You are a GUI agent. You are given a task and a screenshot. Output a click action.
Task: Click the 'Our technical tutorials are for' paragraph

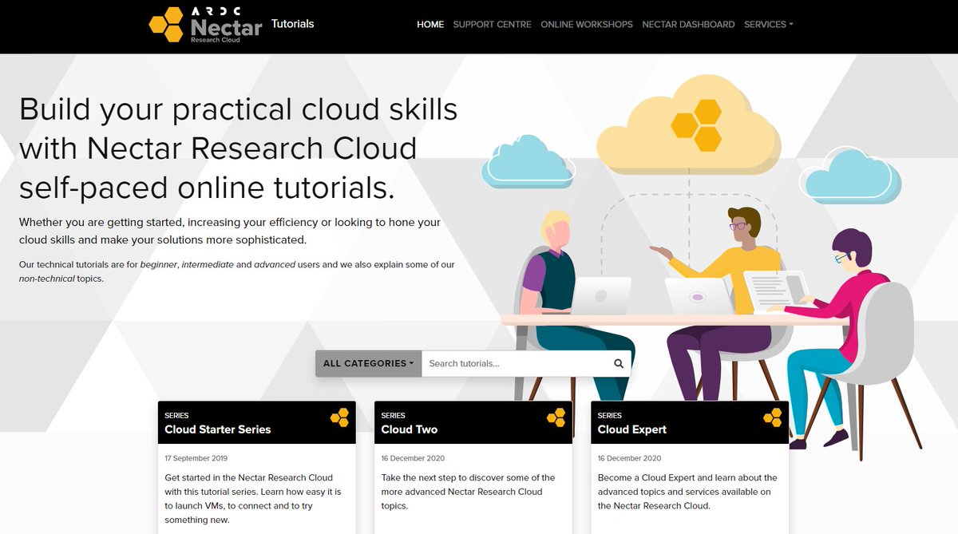(x=237, y=271)
